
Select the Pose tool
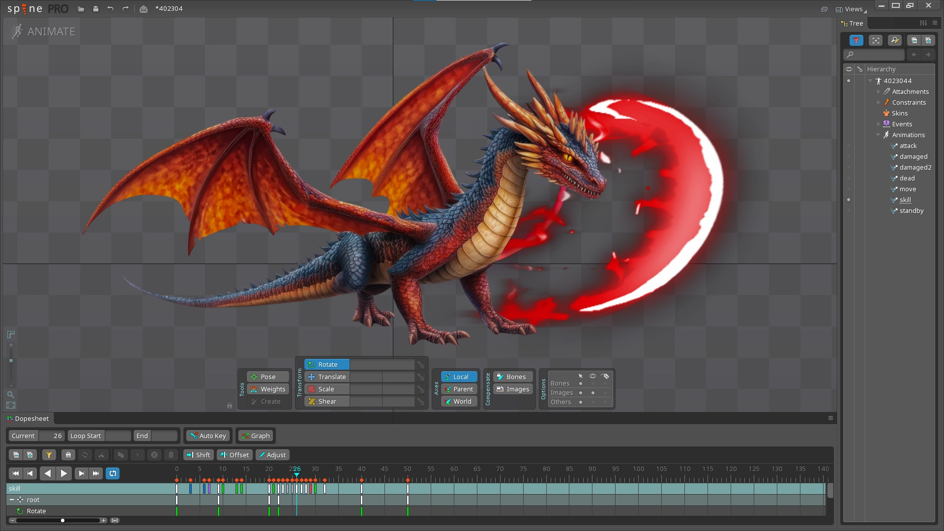[268, 377]
